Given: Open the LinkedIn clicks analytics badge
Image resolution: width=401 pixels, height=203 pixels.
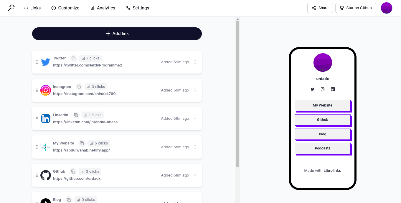Looking at the screenshot, I should (93, 115).
